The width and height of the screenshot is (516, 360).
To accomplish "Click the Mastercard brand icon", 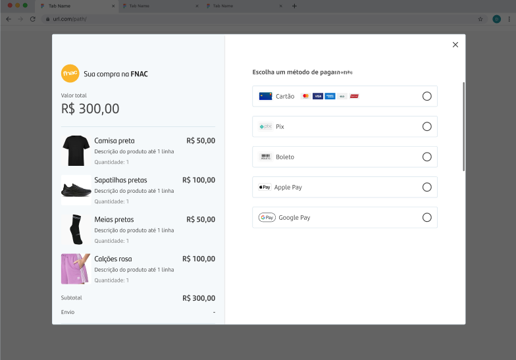I will click(305, 96).
